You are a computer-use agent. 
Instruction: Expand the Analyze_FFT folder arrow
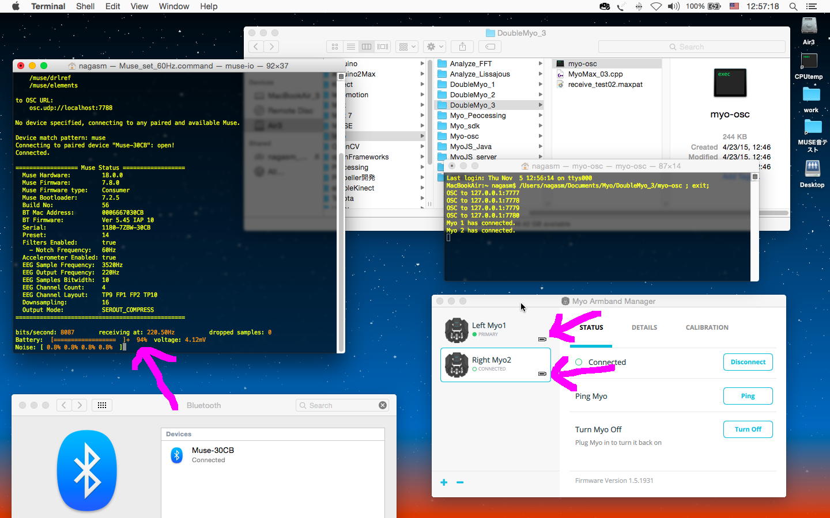tap(540, 64)
